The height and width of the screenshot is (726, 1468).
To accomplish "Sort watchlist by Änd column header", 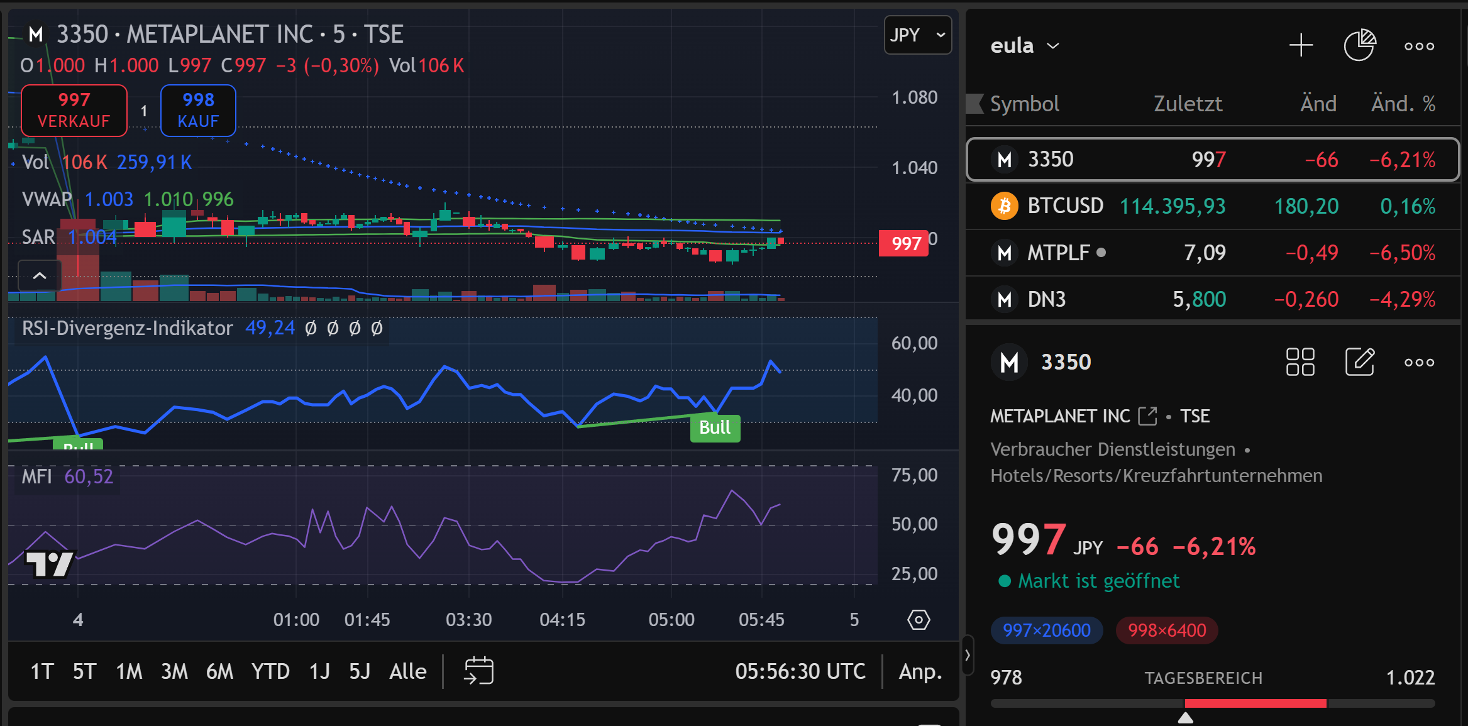I will 1318,104.
